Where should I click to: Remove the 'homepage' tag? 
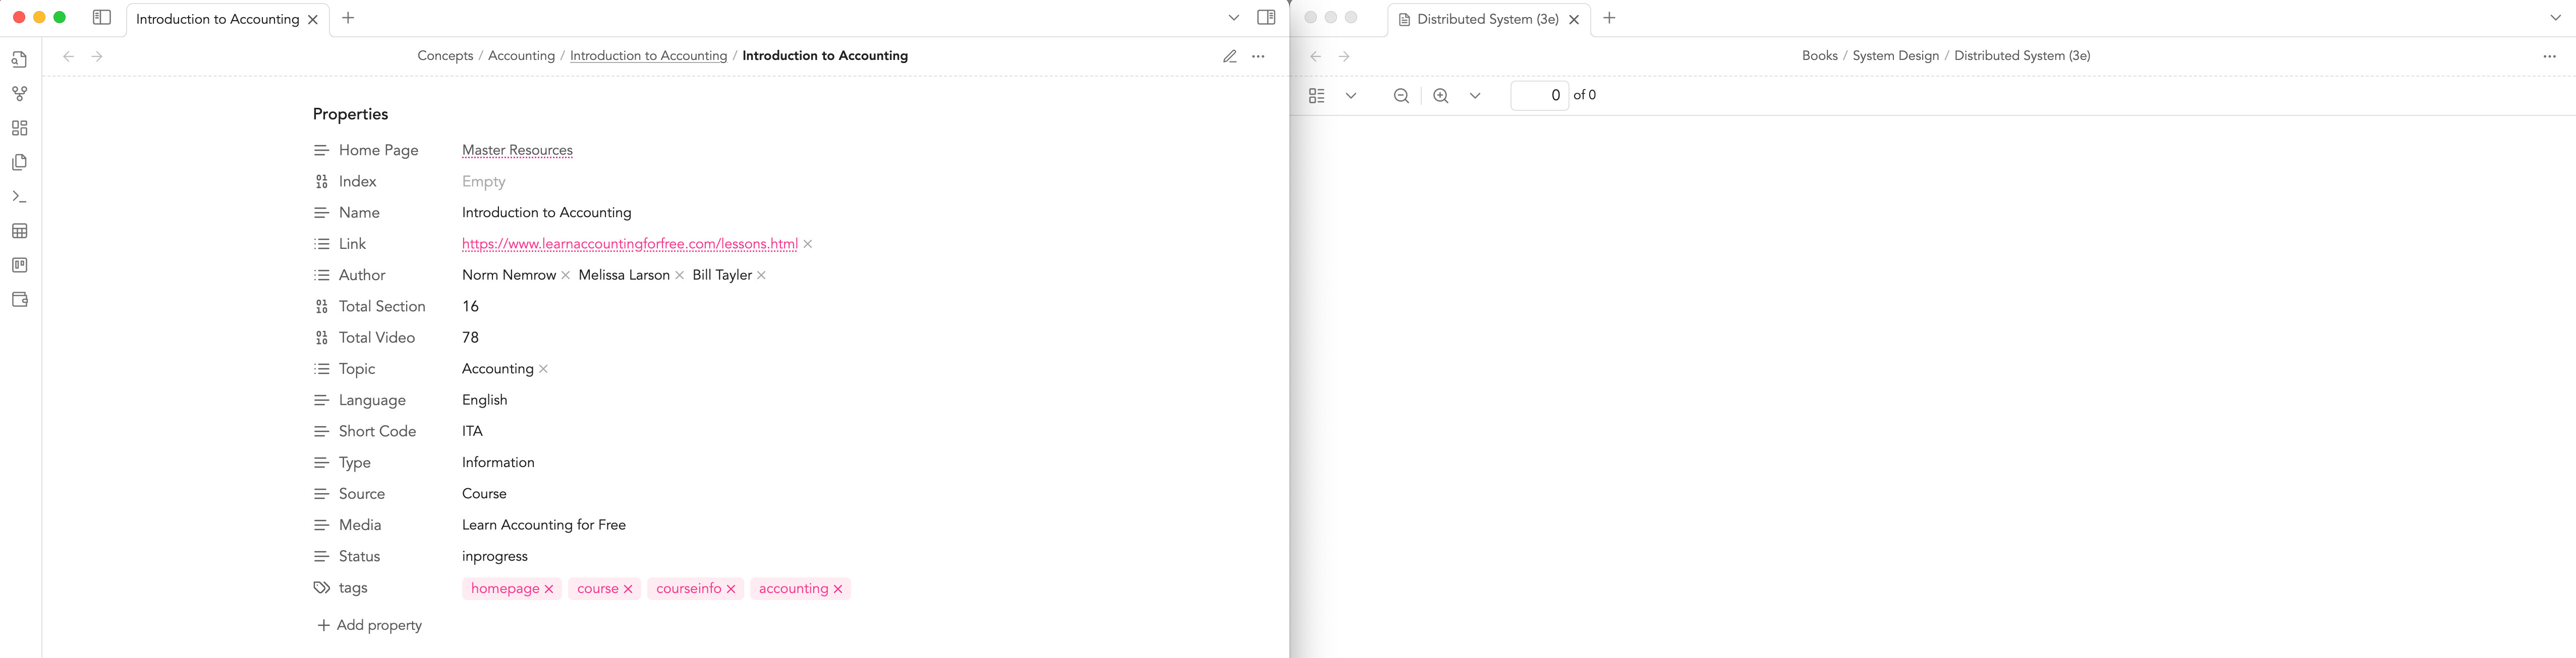click(x=548, y=588)
